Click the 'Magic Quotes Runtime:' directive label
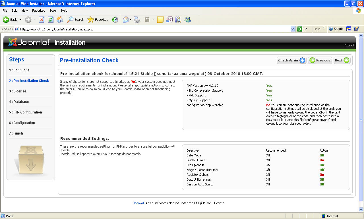This screenshot has height=219, width=364. (202, 170)
